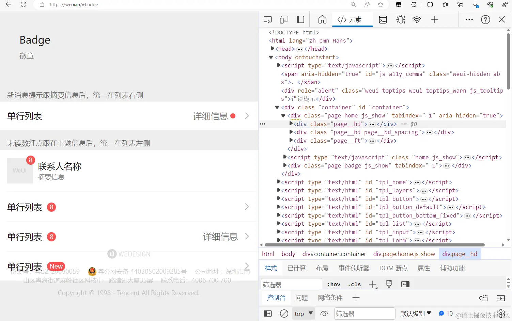Click the read aloud icon in the address bar

[367, 4]
